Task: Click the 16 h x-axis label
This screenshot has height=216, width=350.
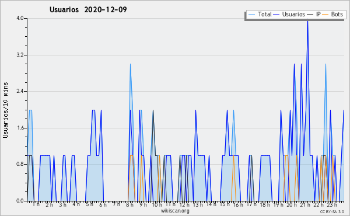Action: 238,204
